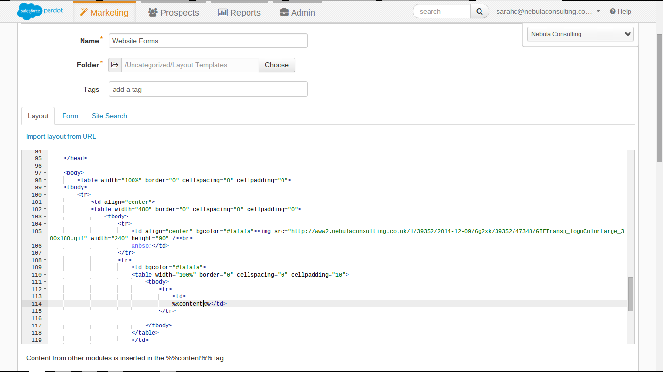The height and width of the screenshot is (372, 663).
Task: Expand the sarahc@nebulaconsulting user menu
Action: 598,11
